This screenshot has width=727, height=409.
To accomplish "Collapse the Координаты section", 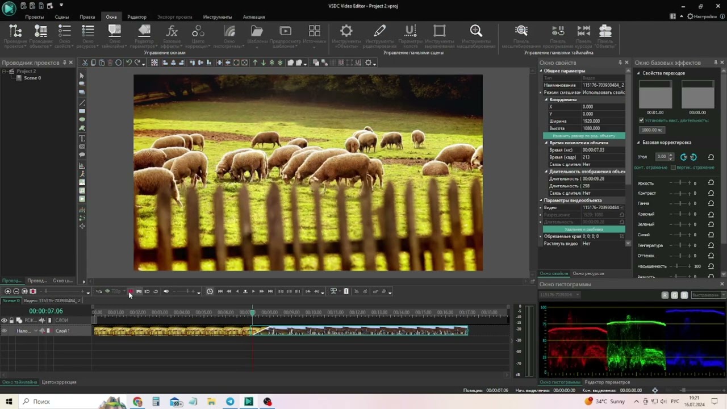I will pyautogui.click(x=546, y=99).
